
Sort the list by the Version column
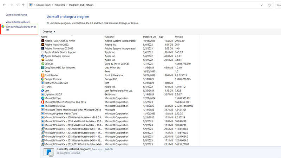click(179, 37)
